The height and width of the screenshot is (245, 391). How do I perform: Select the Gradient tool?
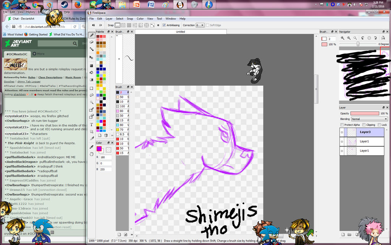(x=92, y=80)
